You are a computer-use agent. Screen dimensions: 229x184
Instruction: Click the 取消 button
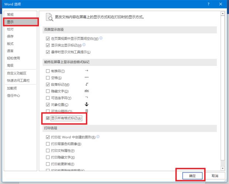click(215, 176)
